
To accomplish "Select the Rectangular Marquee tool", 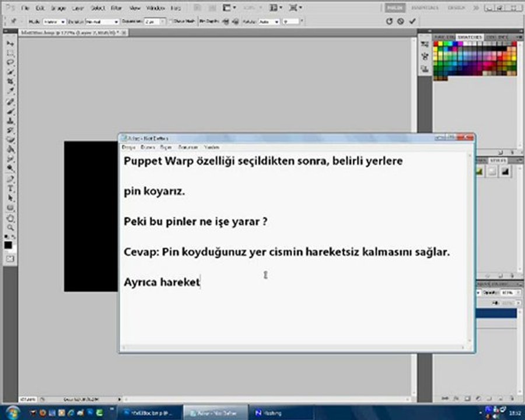I will click(x=10, y=53).
